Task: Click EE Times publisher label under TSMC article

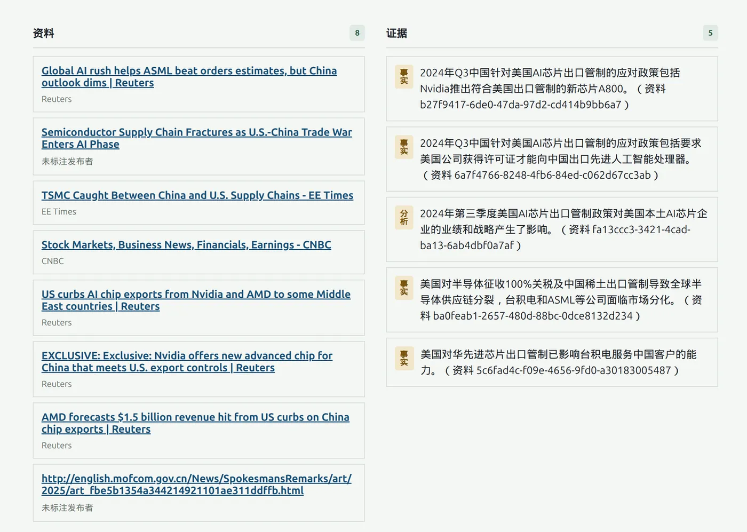Action: coord(59,212)
